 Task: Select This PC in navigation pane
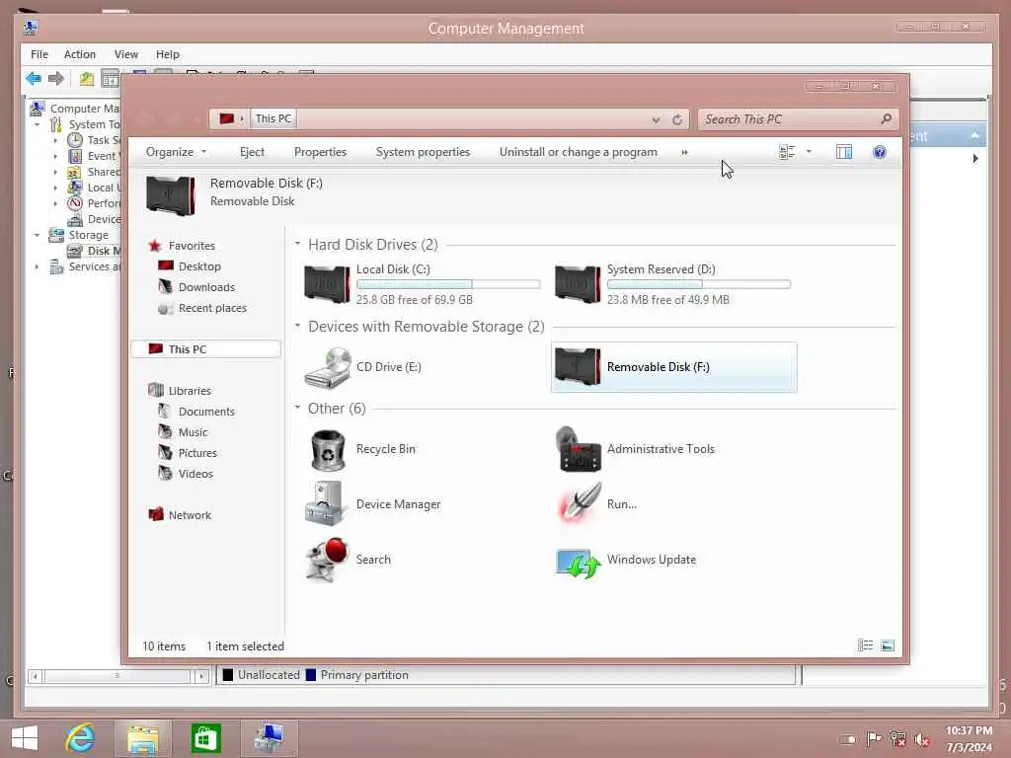click(205, 348)
